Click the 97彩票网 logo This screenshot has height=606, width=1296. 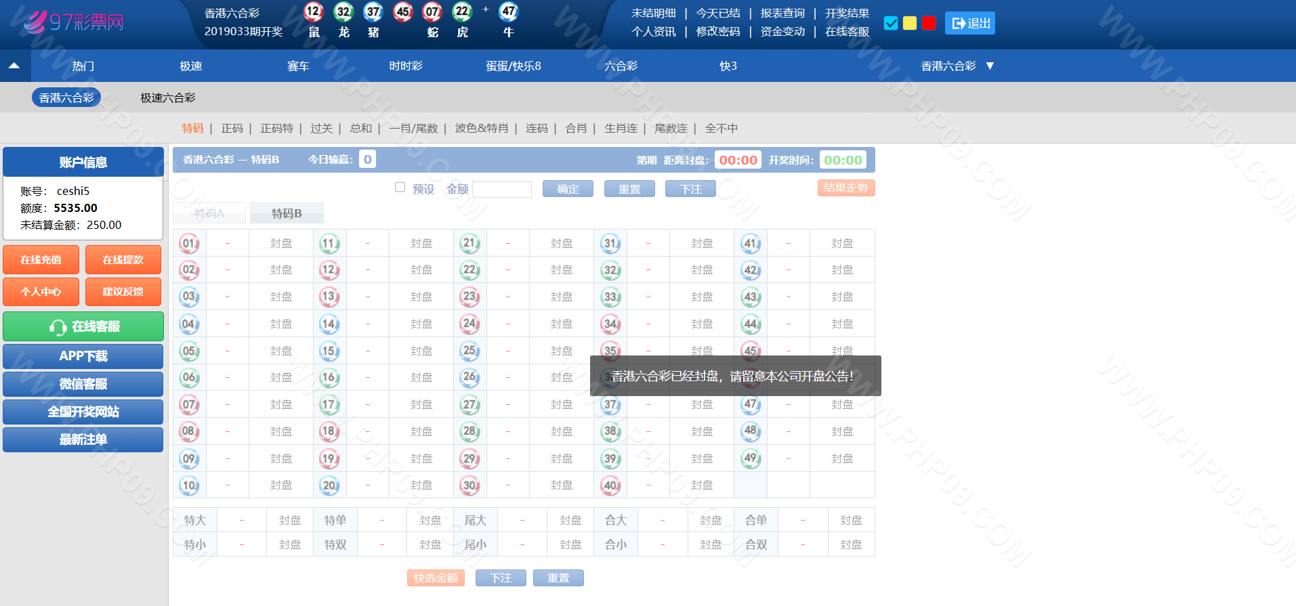73,22
